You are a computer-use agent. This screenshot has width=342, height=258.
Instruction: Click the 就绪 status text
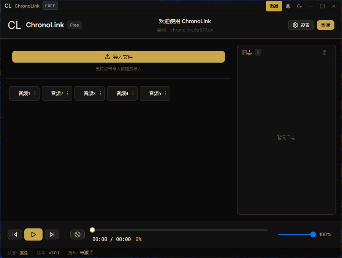(24, 253)
